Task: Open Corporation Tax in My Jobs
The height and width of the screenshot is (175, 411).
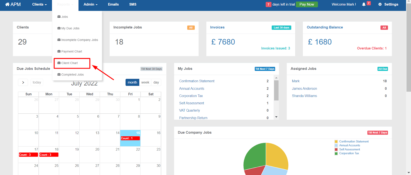Action: (x=191, y=96)
